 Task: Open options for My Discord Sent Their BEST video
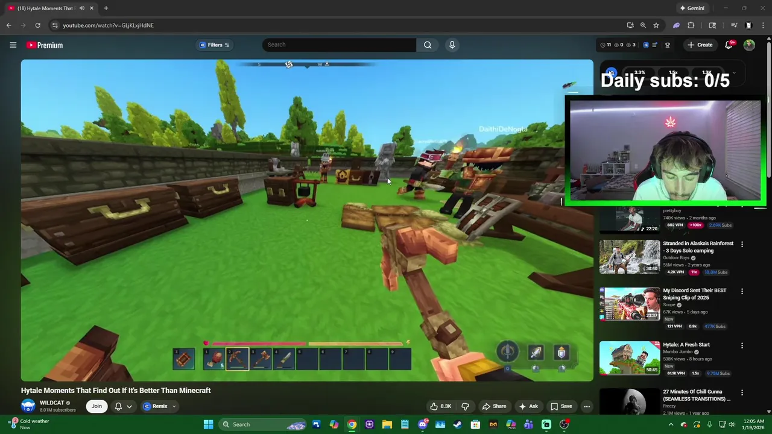(742, 291)
